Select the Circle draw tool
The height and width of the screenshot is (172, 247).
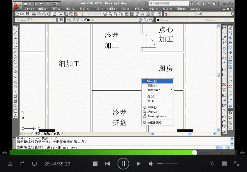pyautogui.click(x=15, y=57)
